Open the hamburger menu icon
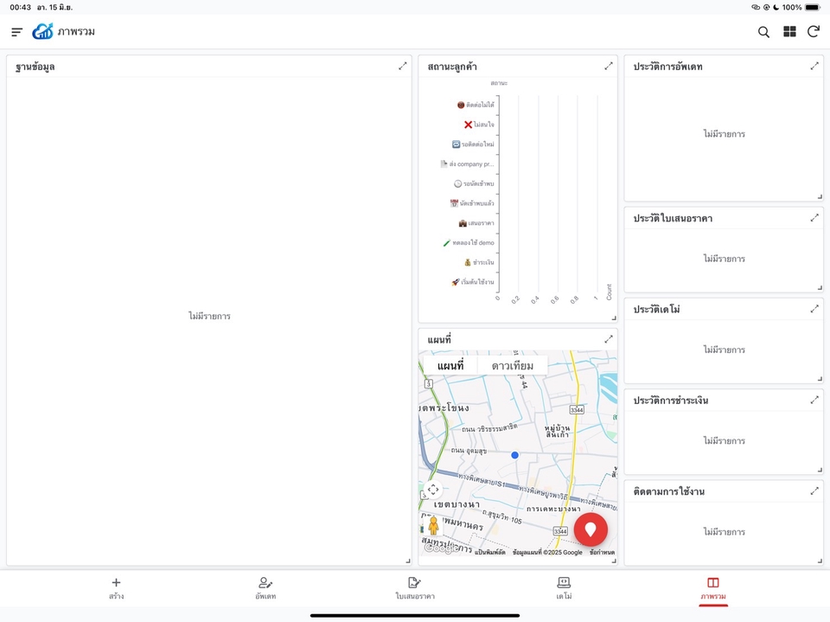Viewport: 830px width, 622px height. click(x=16, y=32)
